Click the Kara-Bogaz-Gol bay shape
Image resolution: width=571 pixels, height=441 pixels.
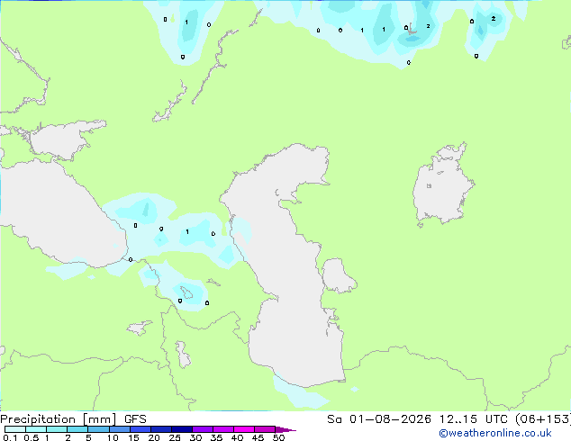tap(338, 275)
